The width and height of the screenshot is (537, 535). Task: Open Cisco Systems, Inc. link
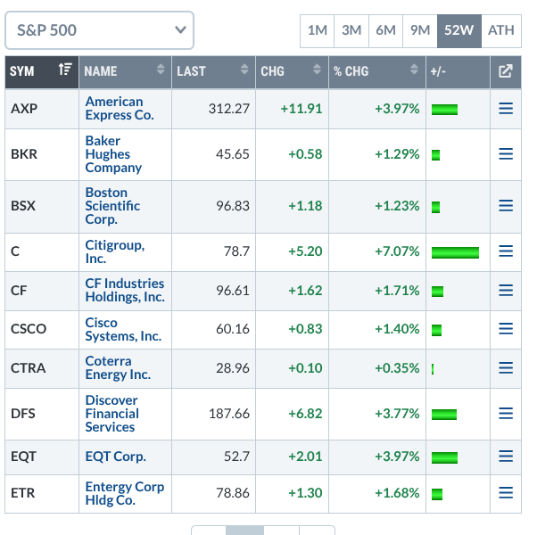pyautogui.click(x=123, y=329)
